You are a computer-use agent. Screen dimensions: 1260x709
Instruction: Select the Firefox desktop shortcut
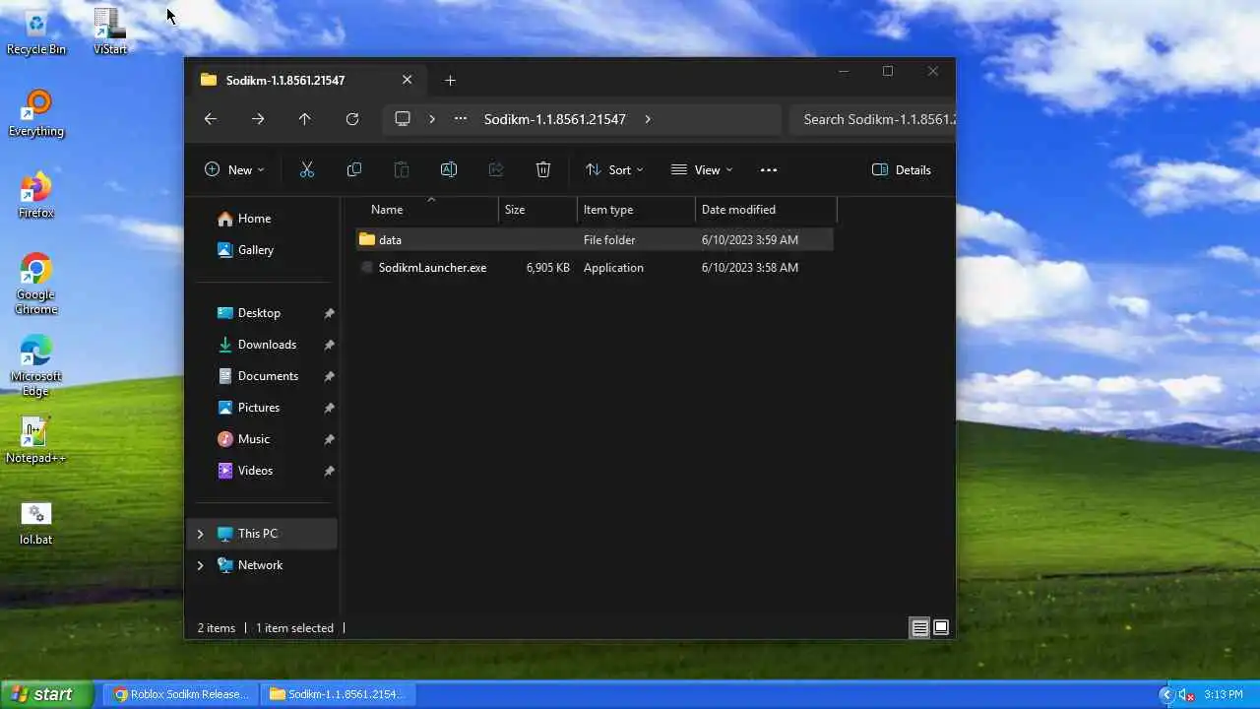coord(36,195)
